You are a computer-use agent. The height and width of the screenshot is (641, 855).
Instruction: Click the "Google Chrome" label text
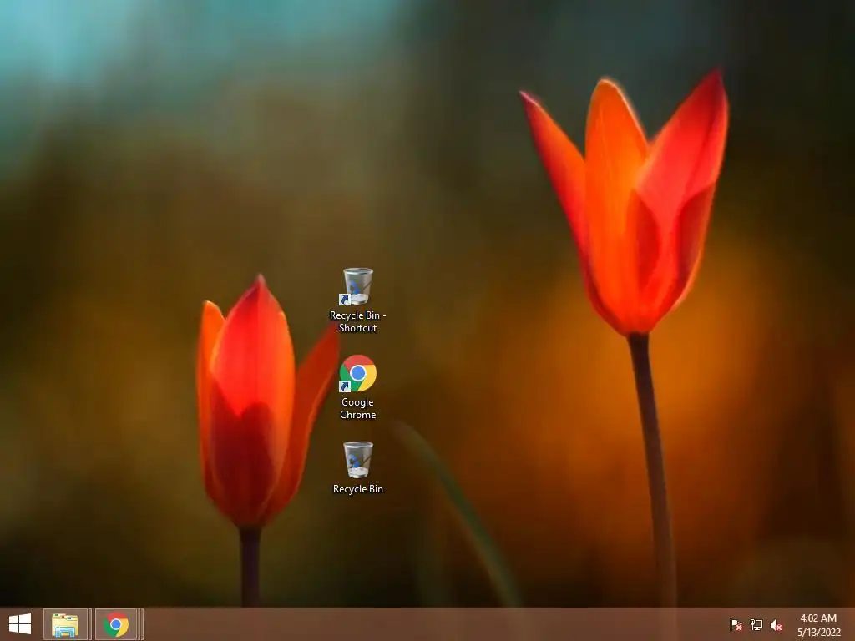[357, 408]
